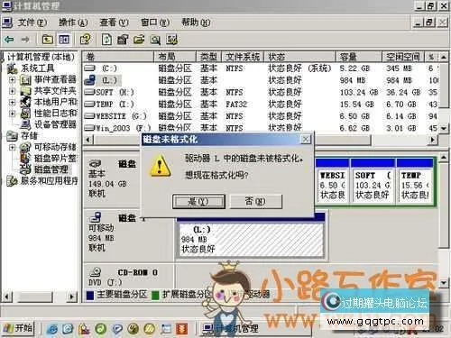Select the (C:) volume drive icon
Screen dimensions: 451x338
tap(90, 69)
